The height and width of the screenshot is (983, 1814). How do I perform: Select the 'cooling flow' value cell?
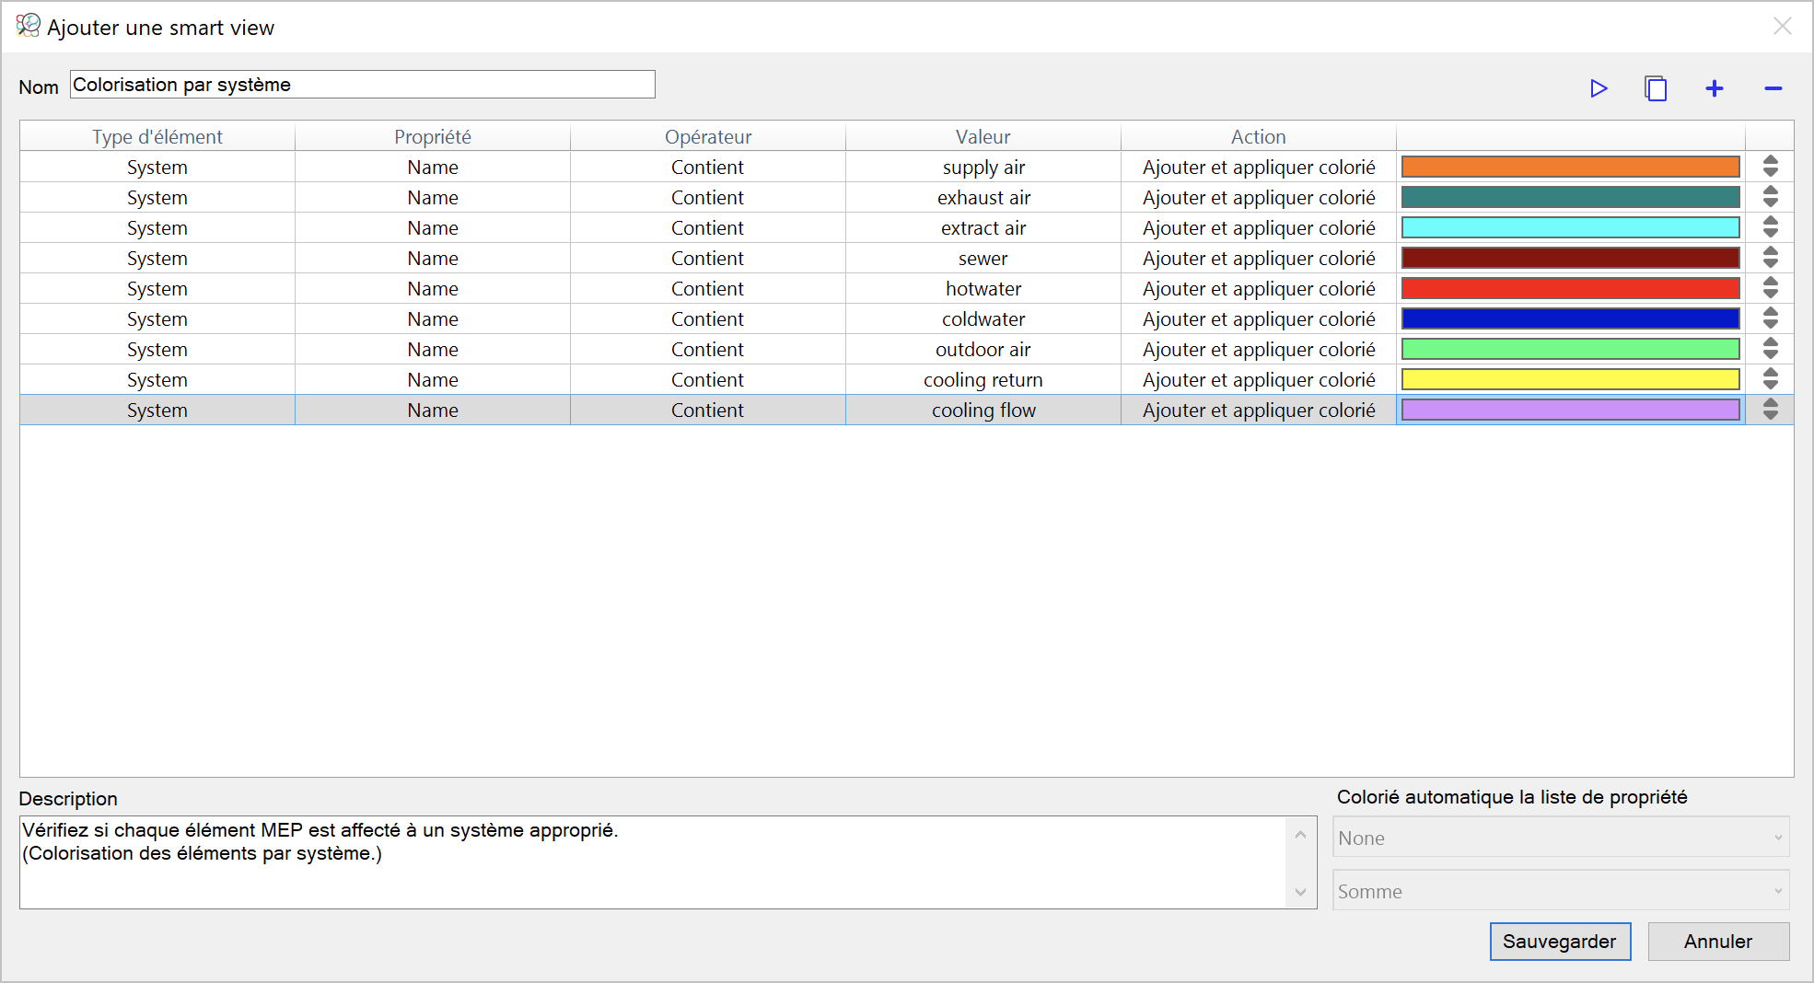pyautogui.click(x=983, y=410)
